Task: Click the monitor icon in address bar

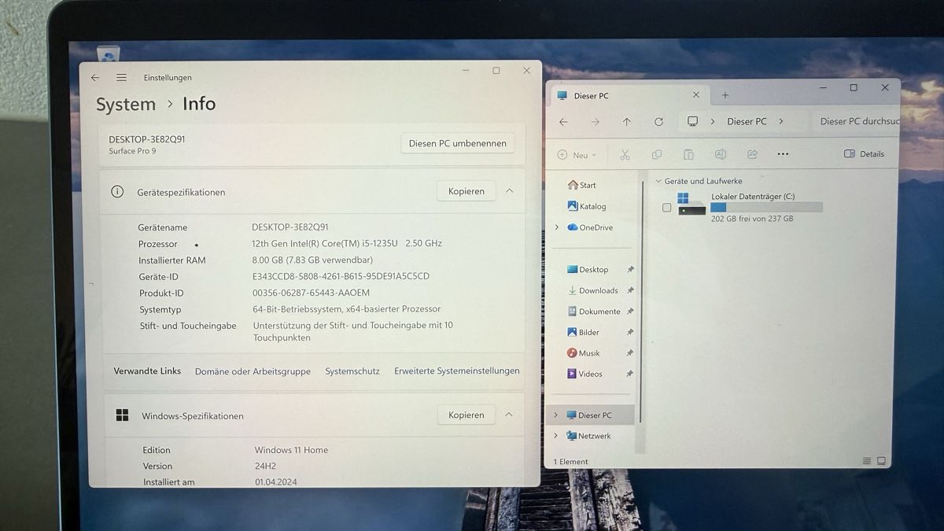Action: (692, 122)
